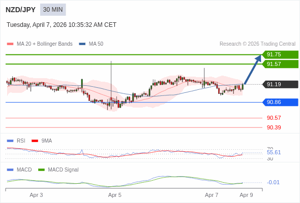This screenshot has width=300, height=203.
Task: Click the NZD/JPY pair title
Action: point(21,10)
